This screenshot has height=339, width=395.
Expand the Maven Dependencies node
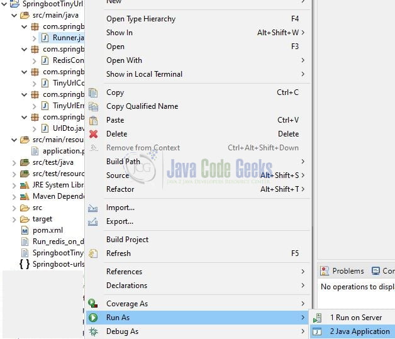(14, 197)
